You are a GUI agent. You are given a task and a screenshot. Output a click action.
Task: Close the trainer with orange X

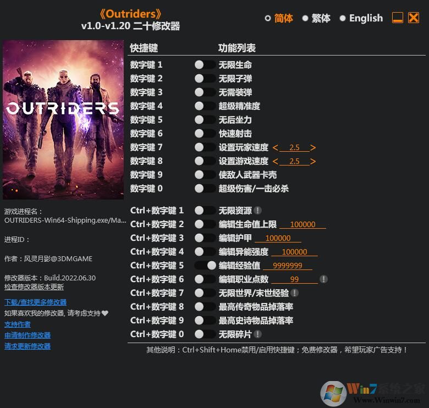point(414,18)
